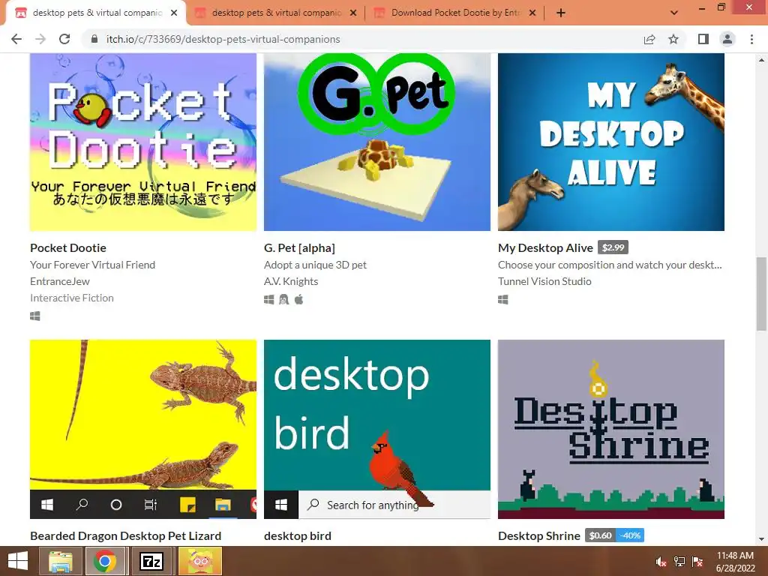768x576 pixels.
Task: Click Apple macOS icon under G. Pet
Action: pyautogui.click(x=298, y=299)
